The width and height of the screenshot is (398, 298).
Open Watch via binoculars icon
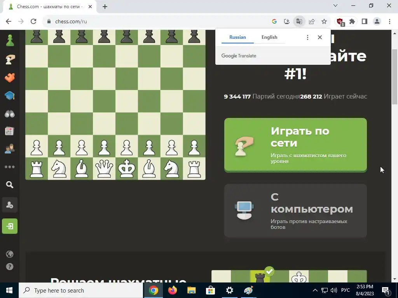point(10,114)
